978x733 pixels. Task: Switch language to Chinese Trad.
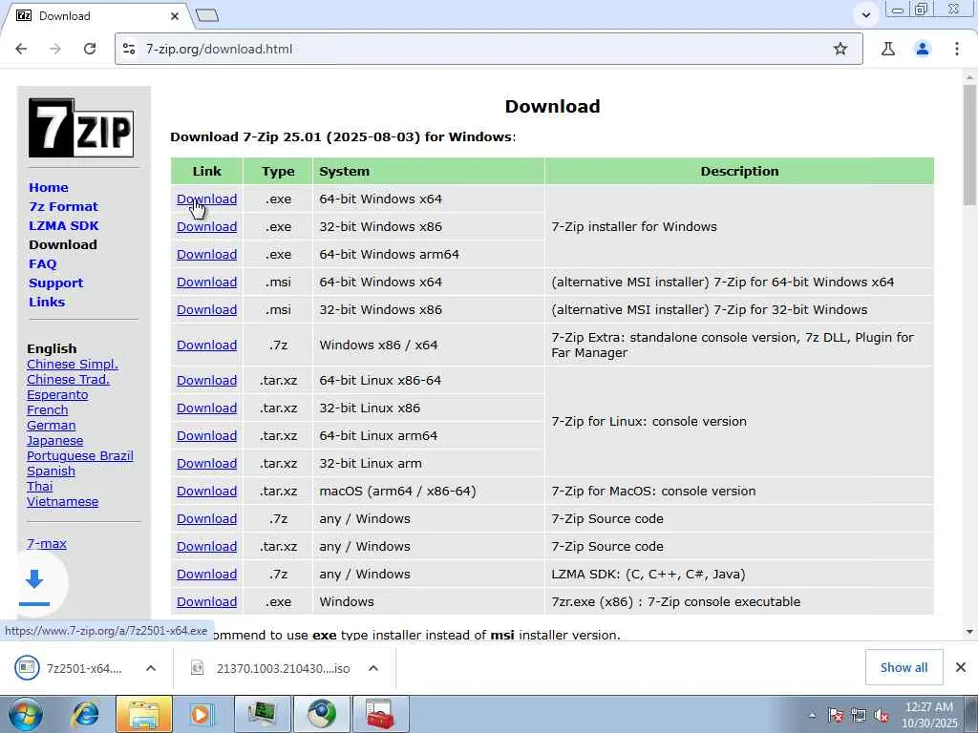coord(68,379)
